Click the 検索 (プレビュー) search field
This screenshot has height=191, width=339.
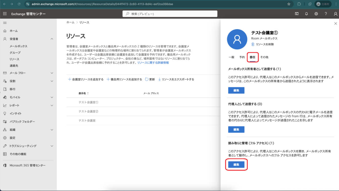pyautogui.click(x=170, y=14)
